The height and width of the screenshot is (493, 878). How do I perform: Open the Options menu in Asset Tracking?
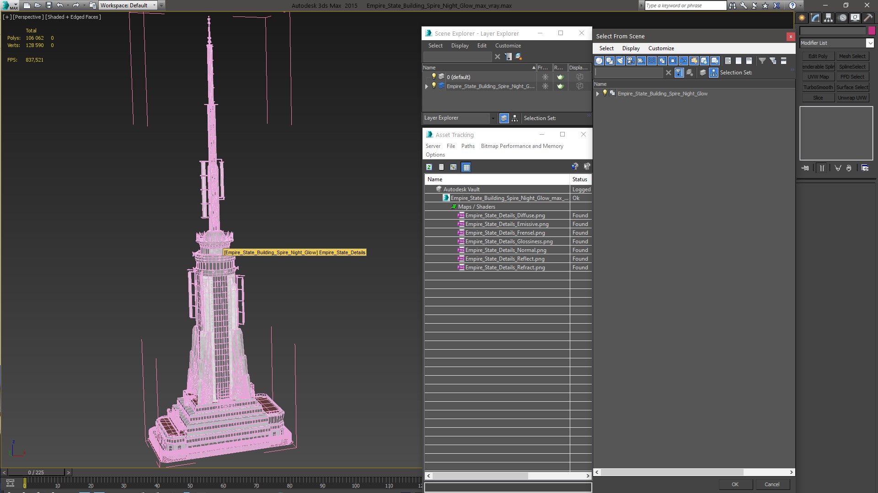tap(435, 155)
